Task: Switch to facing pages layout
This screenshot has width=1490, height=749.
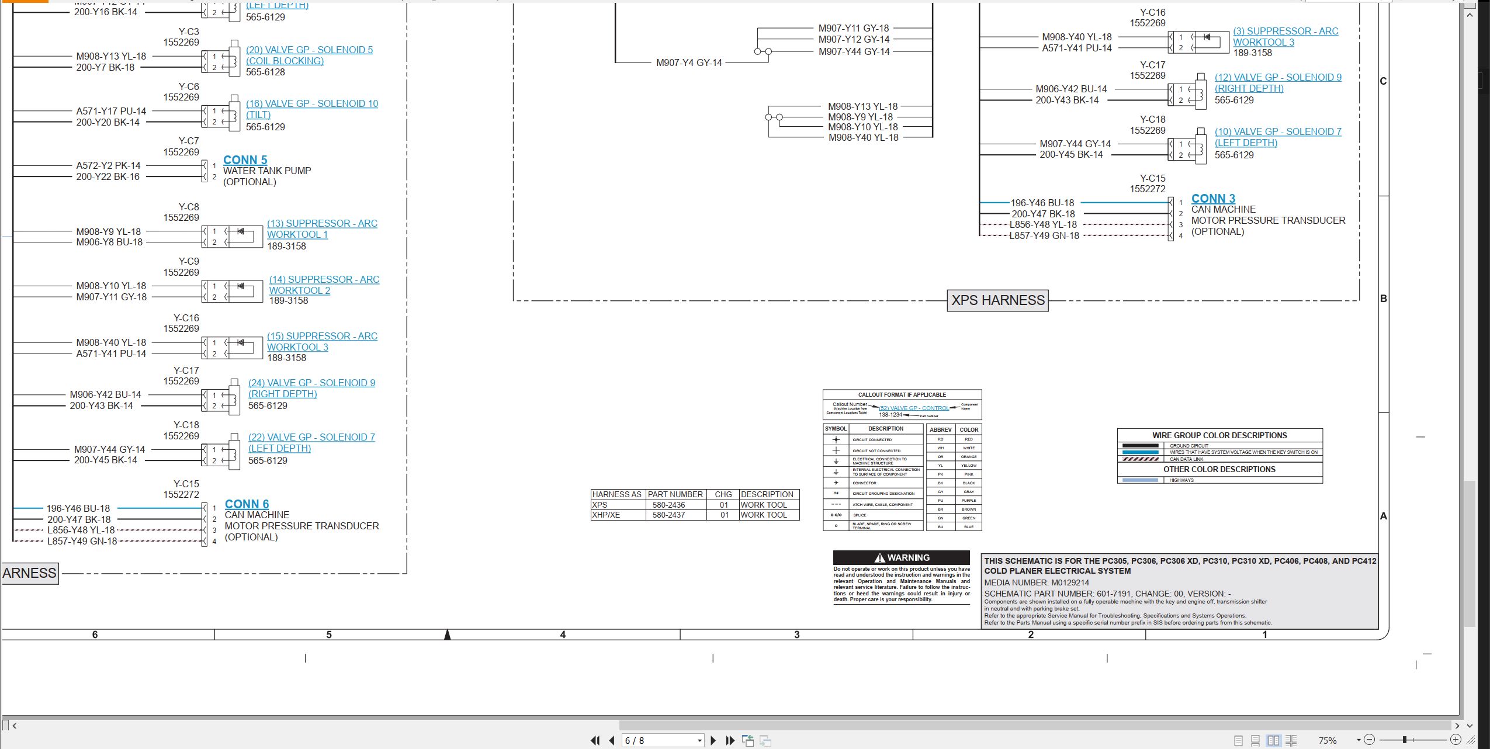Action: (1273, 740)
